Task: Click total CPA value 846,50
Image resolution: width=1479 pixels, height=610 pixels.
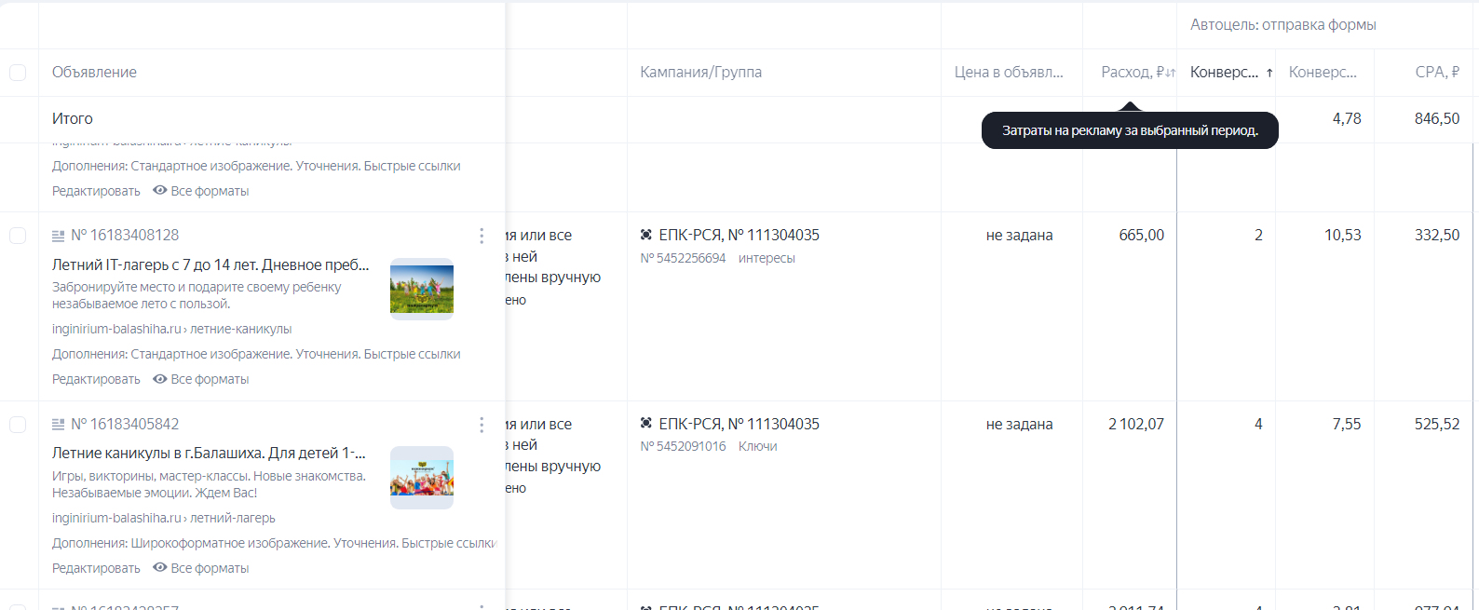Action: click(1437, 118)
